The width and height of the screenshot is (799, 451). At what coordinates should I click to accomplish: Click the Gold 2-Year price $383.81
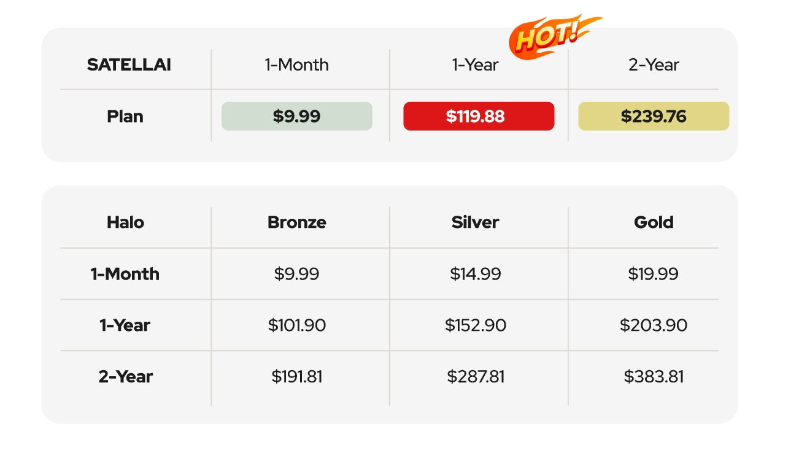(x=654, y=377)
